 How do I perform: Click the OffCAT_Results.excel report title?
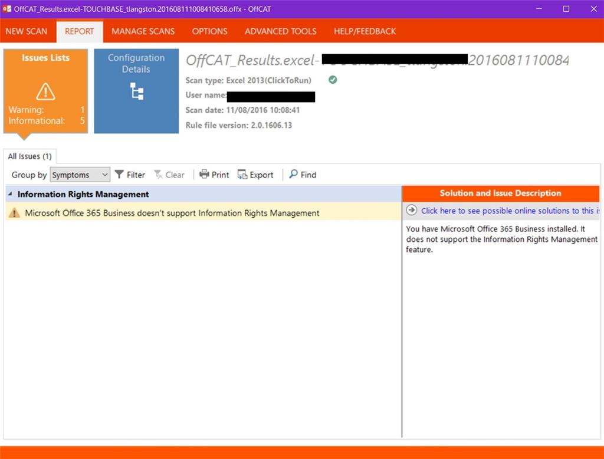tap(377, 60)
